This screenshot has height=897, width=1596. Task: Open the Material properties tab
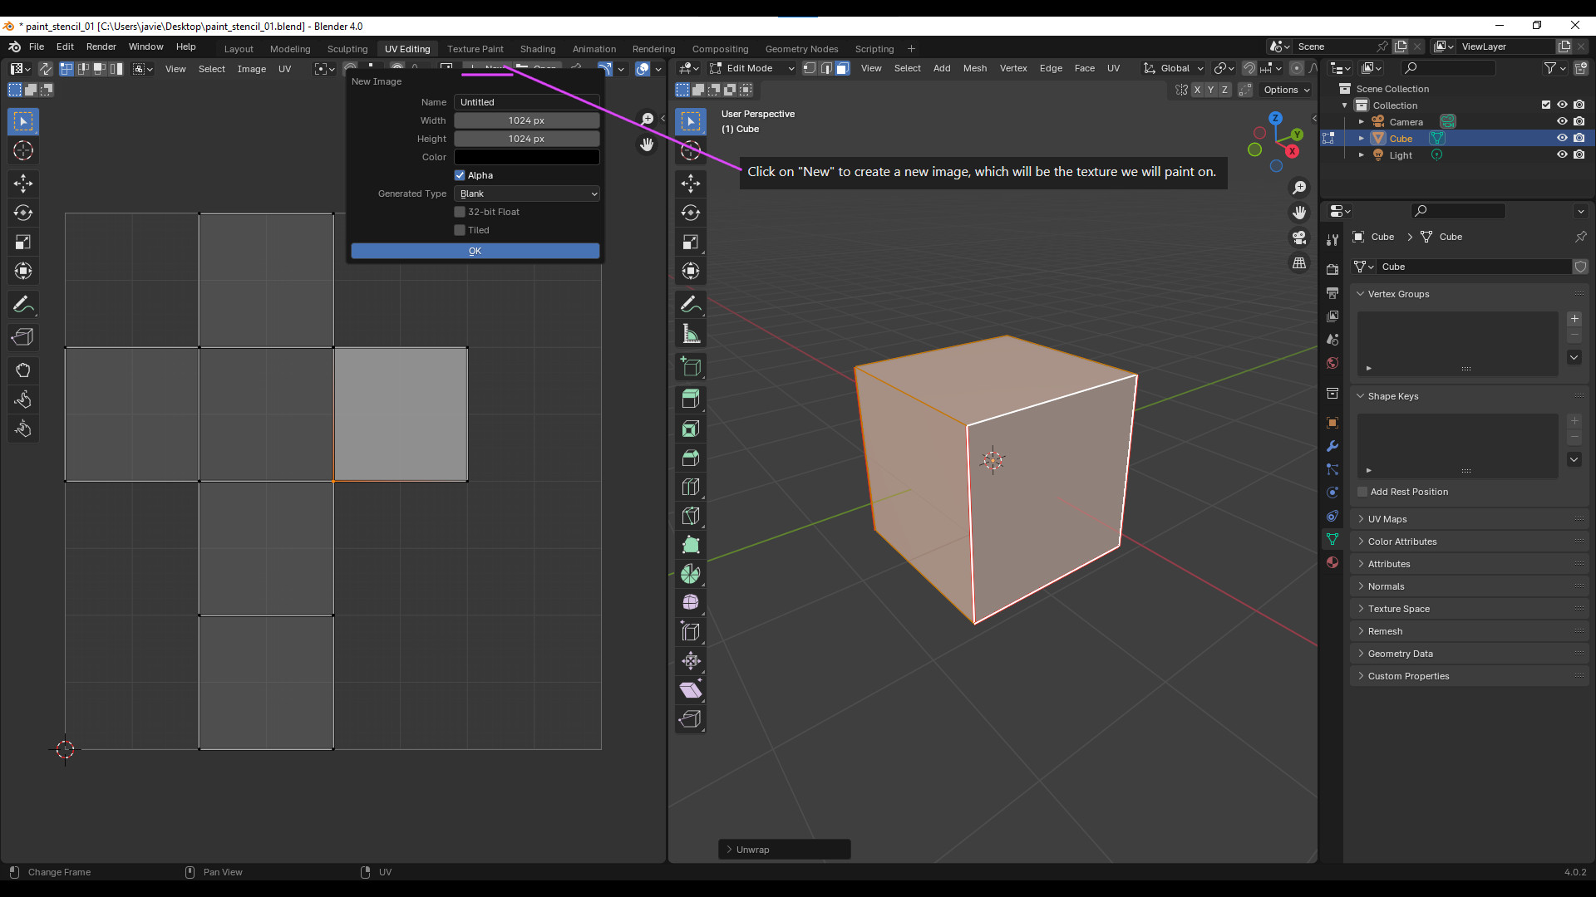pyautogui.click(x=1332, y=562)
